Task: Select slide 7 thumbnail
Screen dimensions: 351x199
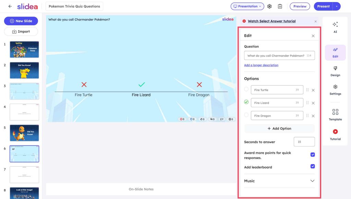Action: (24, 175)
